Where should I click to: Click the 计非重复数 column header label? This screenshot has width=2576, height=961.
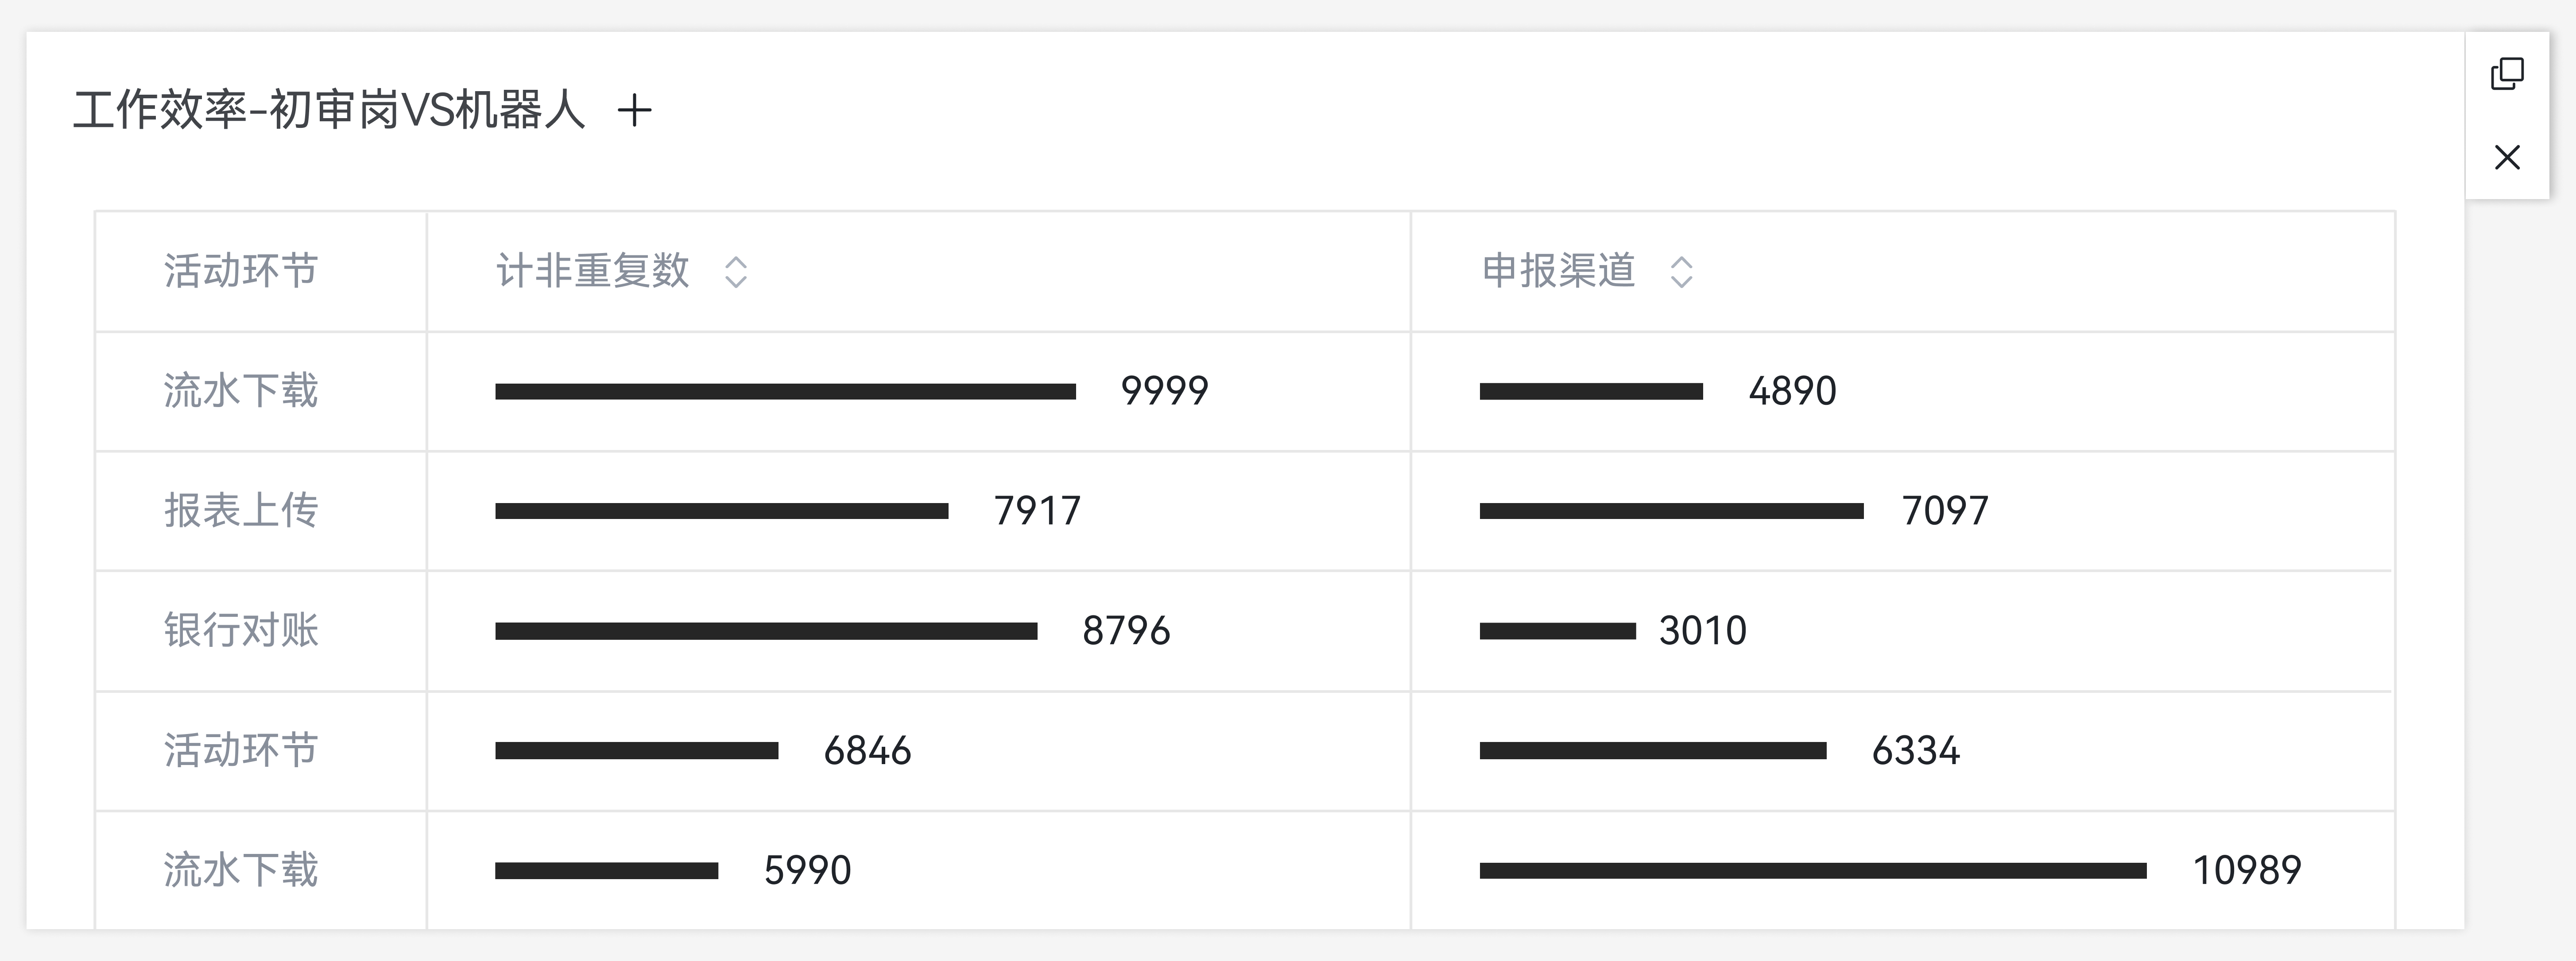(592, 271)
